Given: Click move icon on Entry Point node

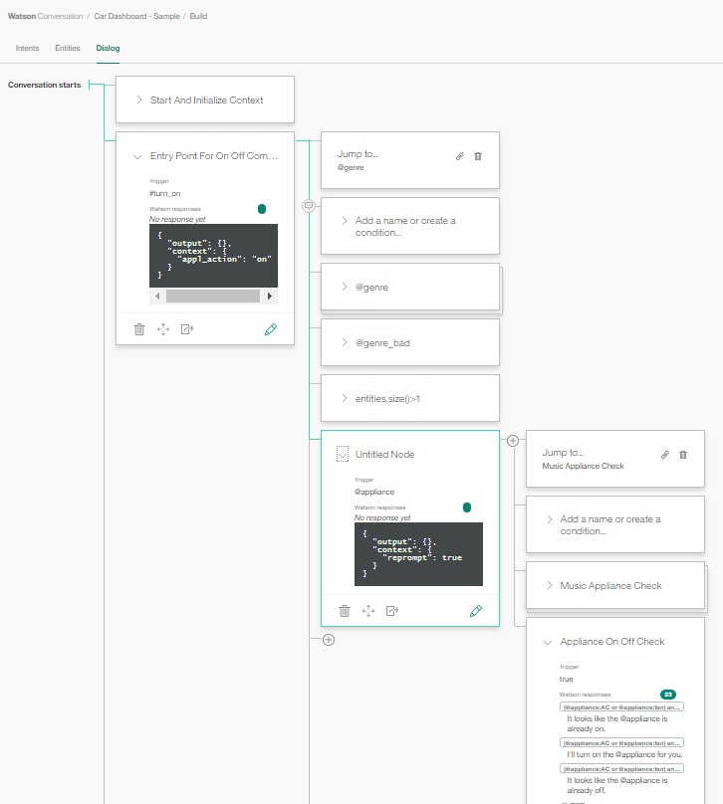Looking at the screenshot, I should pyautogui.click(x=163, y=329).
